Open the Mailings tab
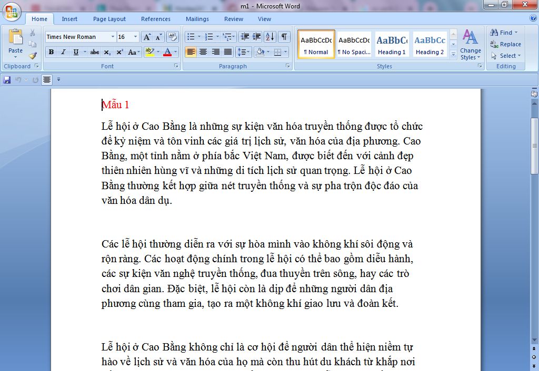 [x=197, y=19]
